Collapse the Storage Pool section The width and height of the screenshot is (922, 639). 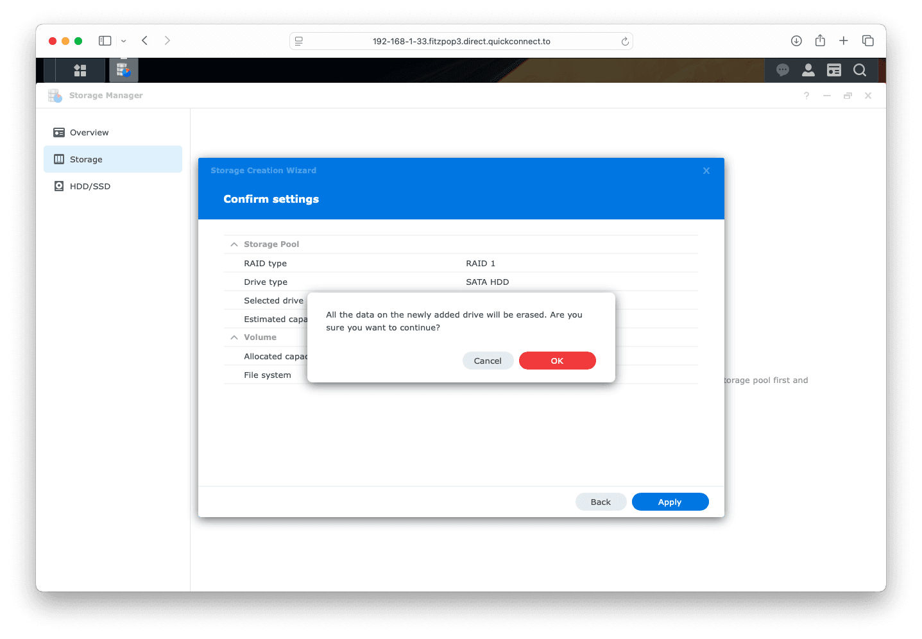[234, 244]
